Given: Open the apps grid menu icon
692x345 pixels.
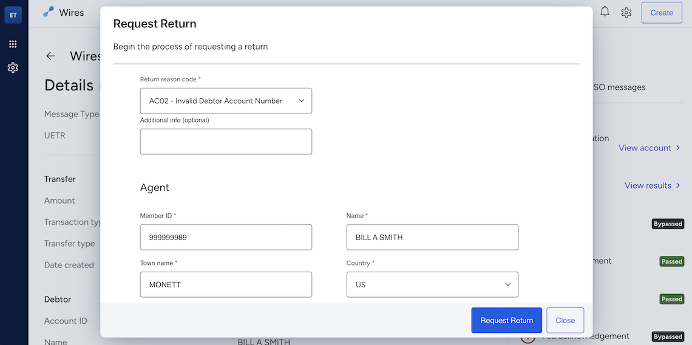Looking at the screenshot, I should click(x=13, y=44).
